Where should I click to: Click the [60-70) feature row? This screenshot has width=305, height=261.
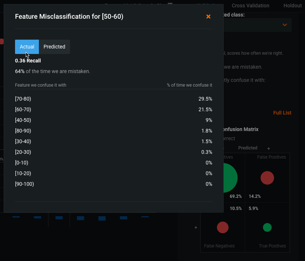[114, 109]
